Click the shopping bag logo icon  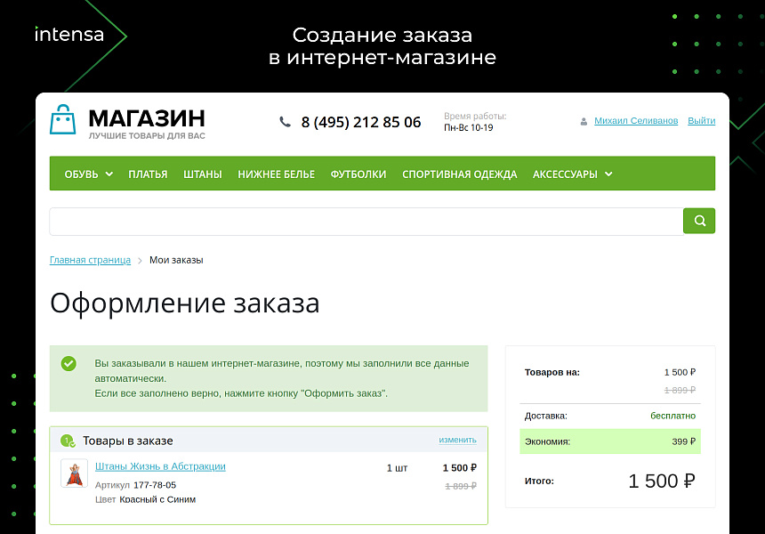click(63, 118)
